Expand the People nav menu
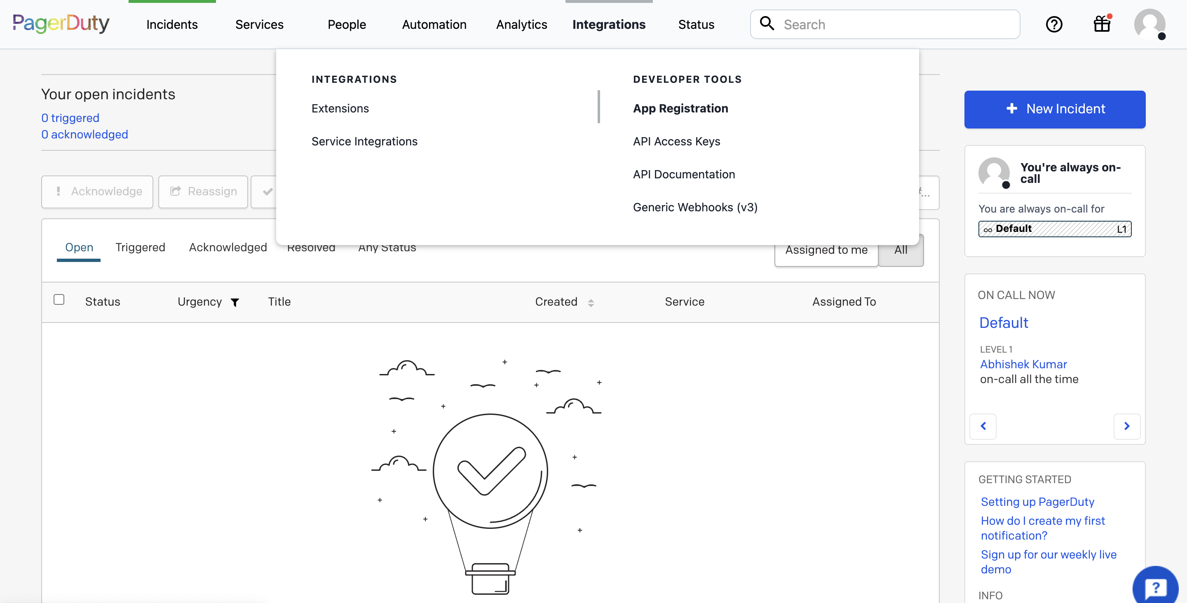 click(347, 24)
